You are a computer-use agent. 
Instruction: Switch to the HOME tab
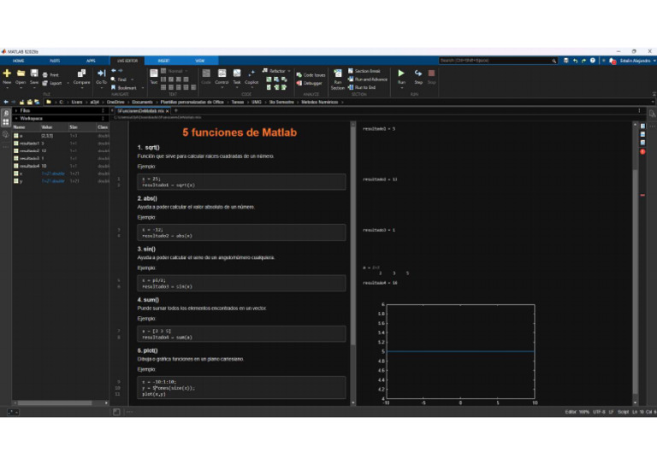pos(19,61)
